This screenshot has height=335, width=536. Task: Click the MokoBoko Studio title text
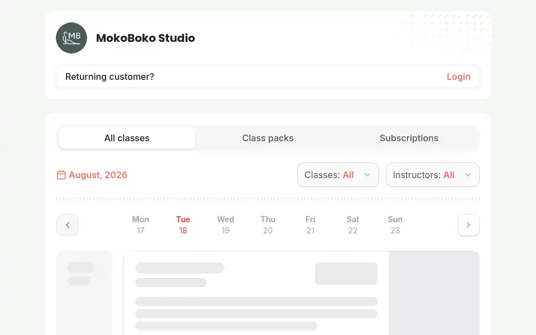click(145, 38)
